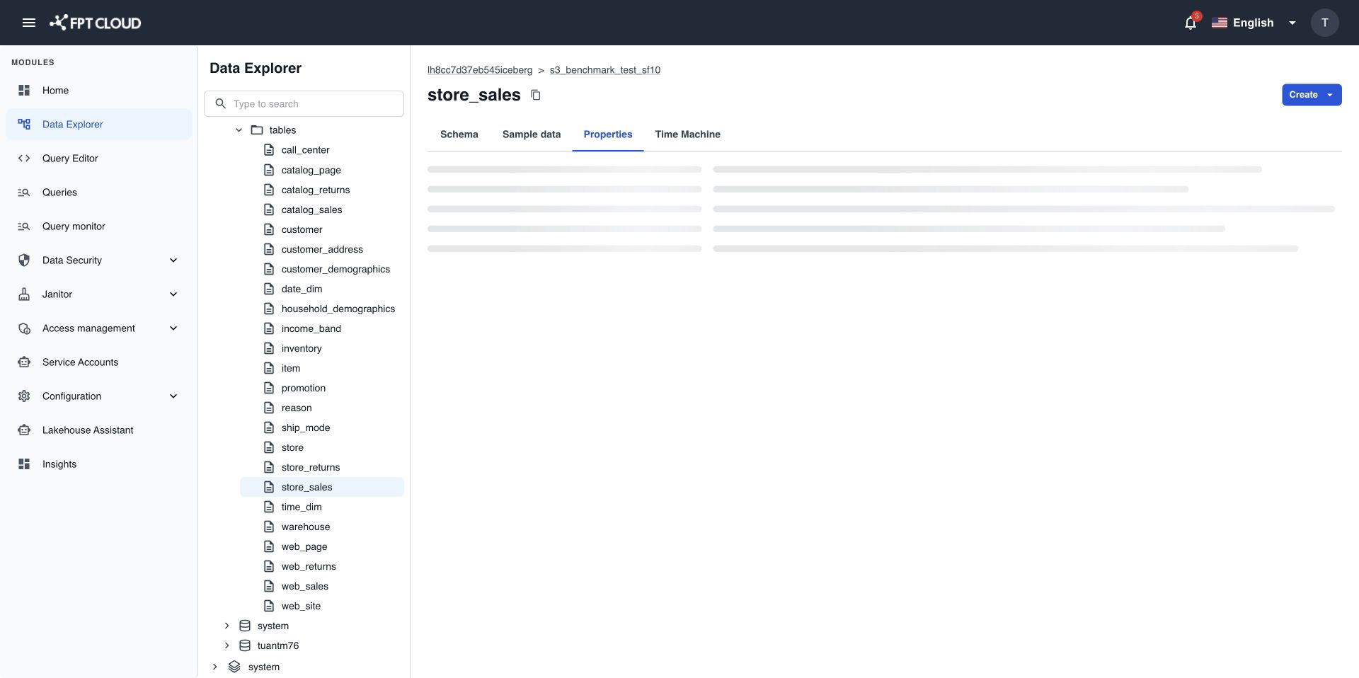Screen dimensions: 1359x678
Task: Click the FPT Cloud logo
Action: click(95, 23)
